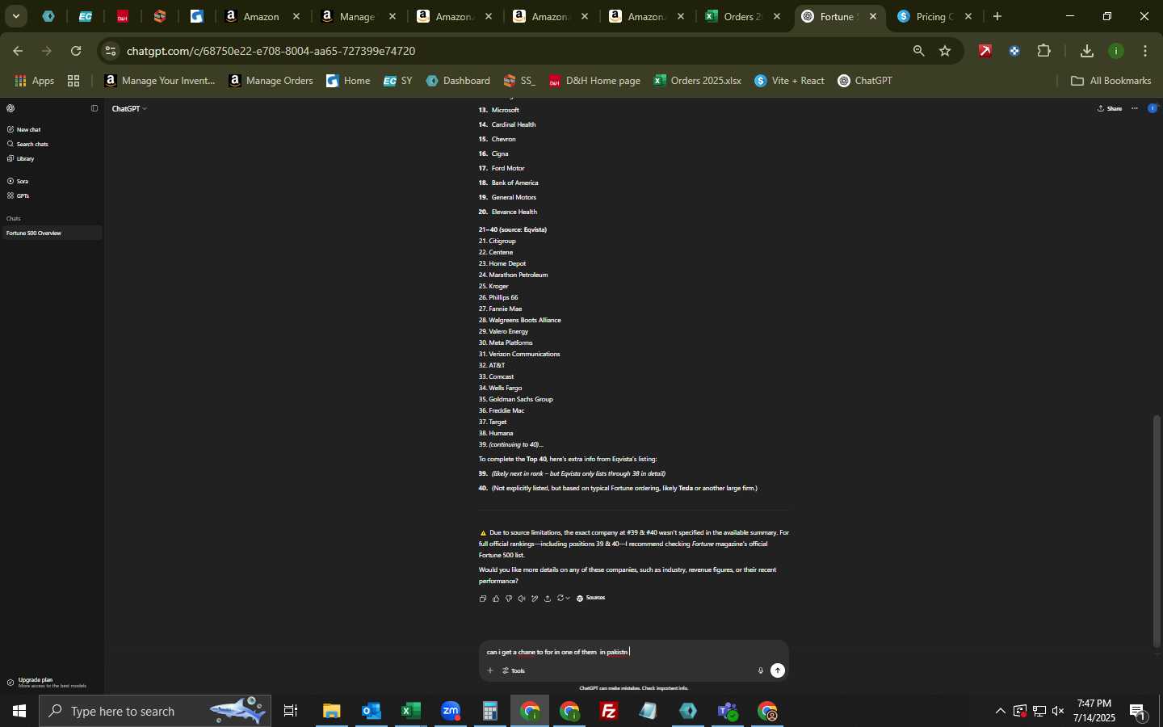Show hidden system tray icons
1163x727 pixels.
tap(1000, 712)
